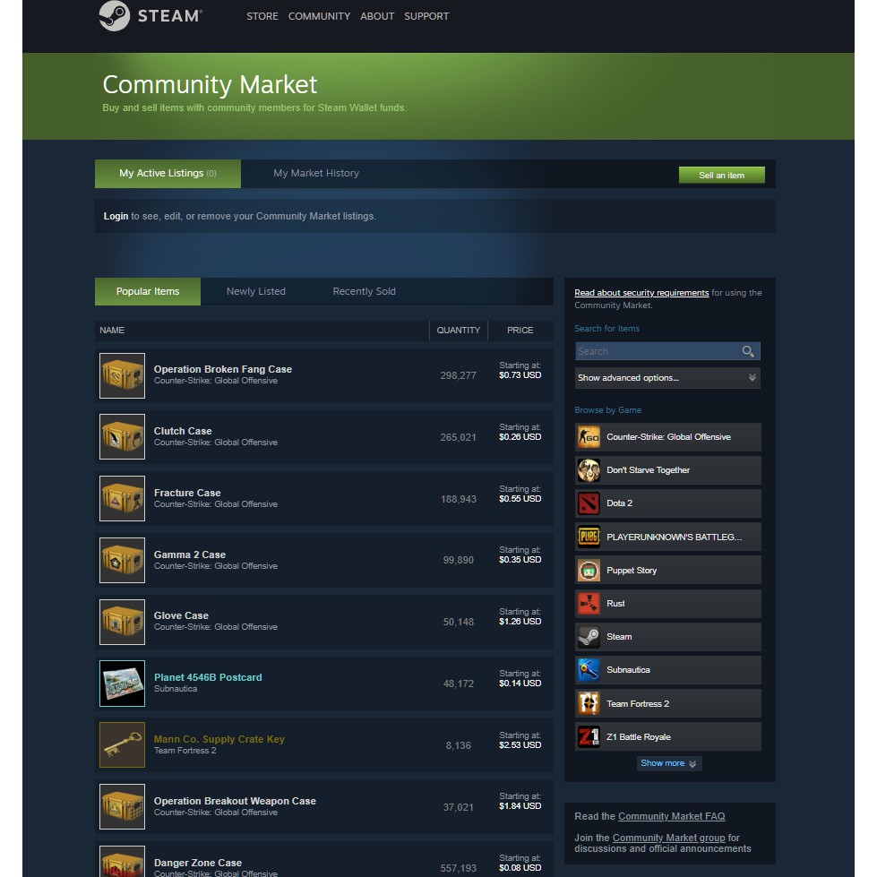Open Mann Co. Supply Crate Key listing name
The image size is (877, 877).
(219, 739)
